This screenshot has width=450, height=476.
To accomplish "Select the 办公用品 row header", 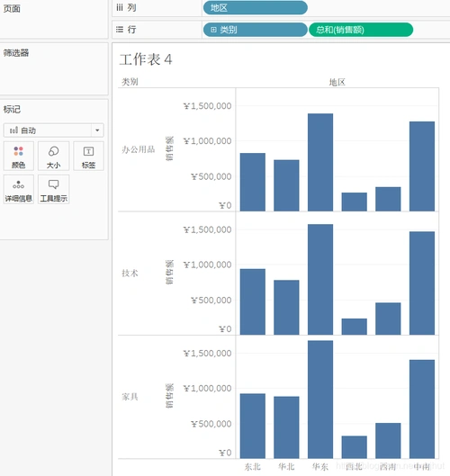I will (139, 149).
